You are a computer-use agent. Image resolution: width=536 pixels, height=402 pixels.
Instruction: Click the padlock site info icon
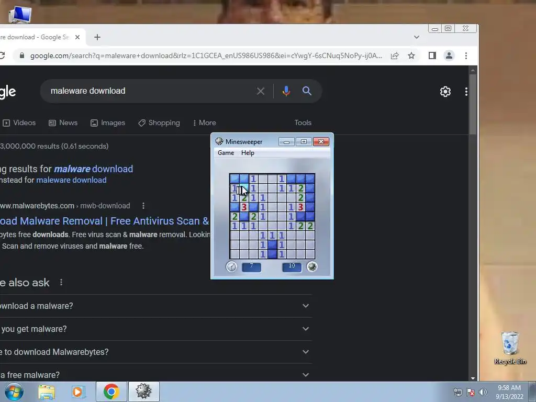(x=22, y=55)
